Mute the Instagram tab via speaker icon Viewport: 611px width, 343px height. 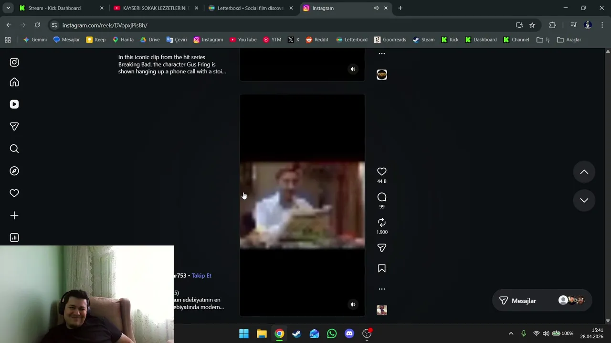point(376,8)
